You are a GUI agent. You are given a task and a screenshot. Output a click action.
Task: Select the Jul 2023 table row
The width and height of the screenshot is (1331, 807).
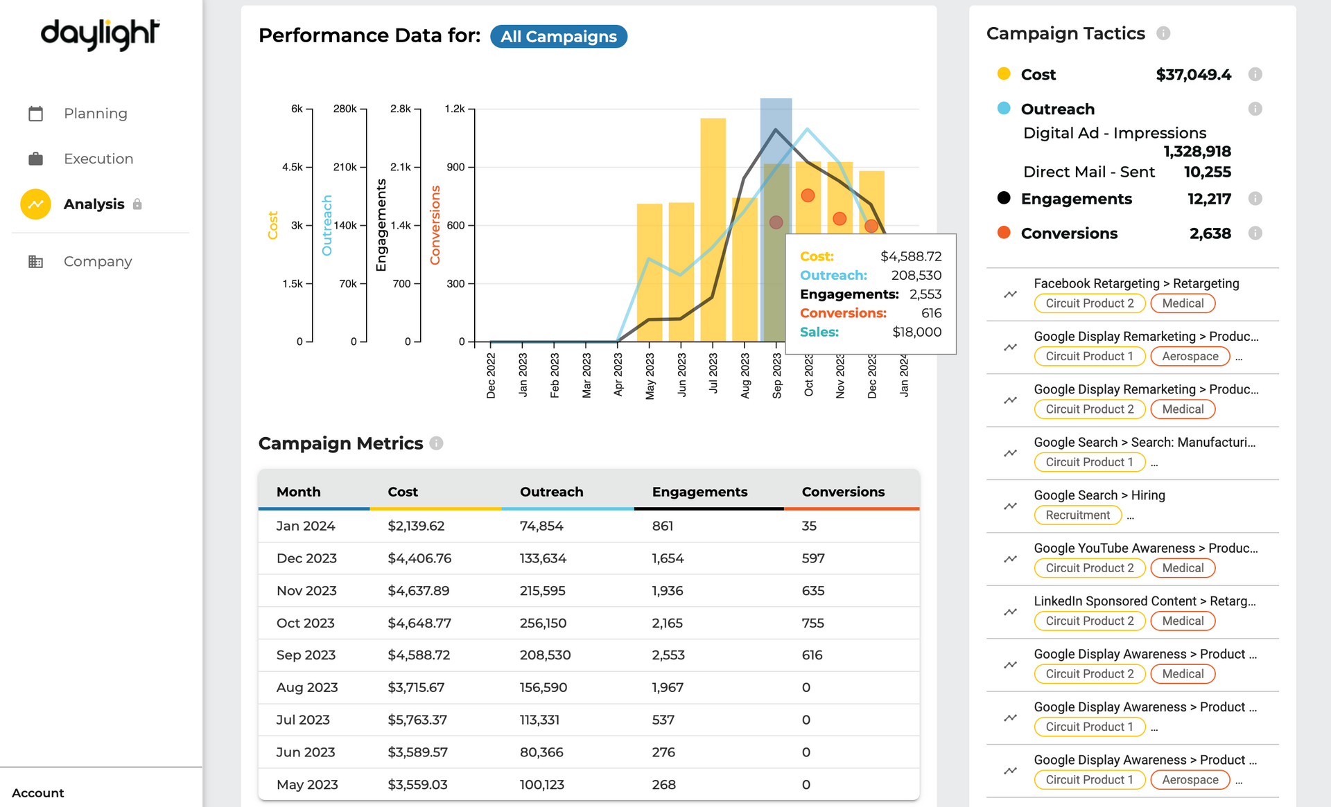[589, 720]
